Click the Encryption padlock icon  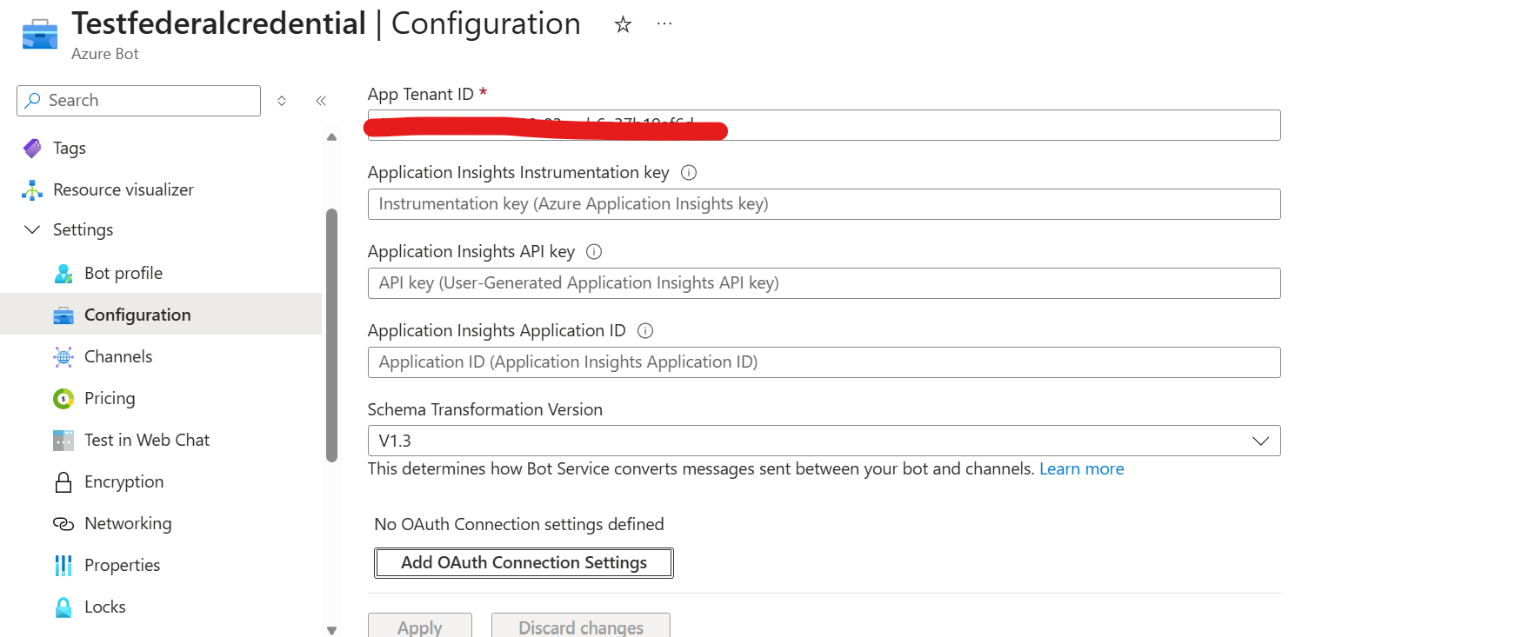[63, 481]
